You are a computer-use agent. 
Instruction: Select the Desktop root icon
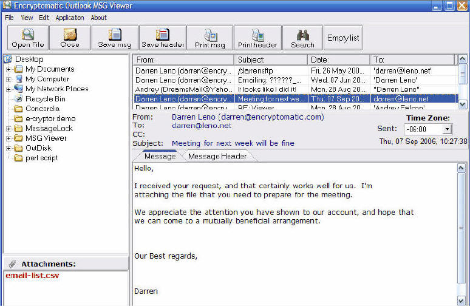8,59
